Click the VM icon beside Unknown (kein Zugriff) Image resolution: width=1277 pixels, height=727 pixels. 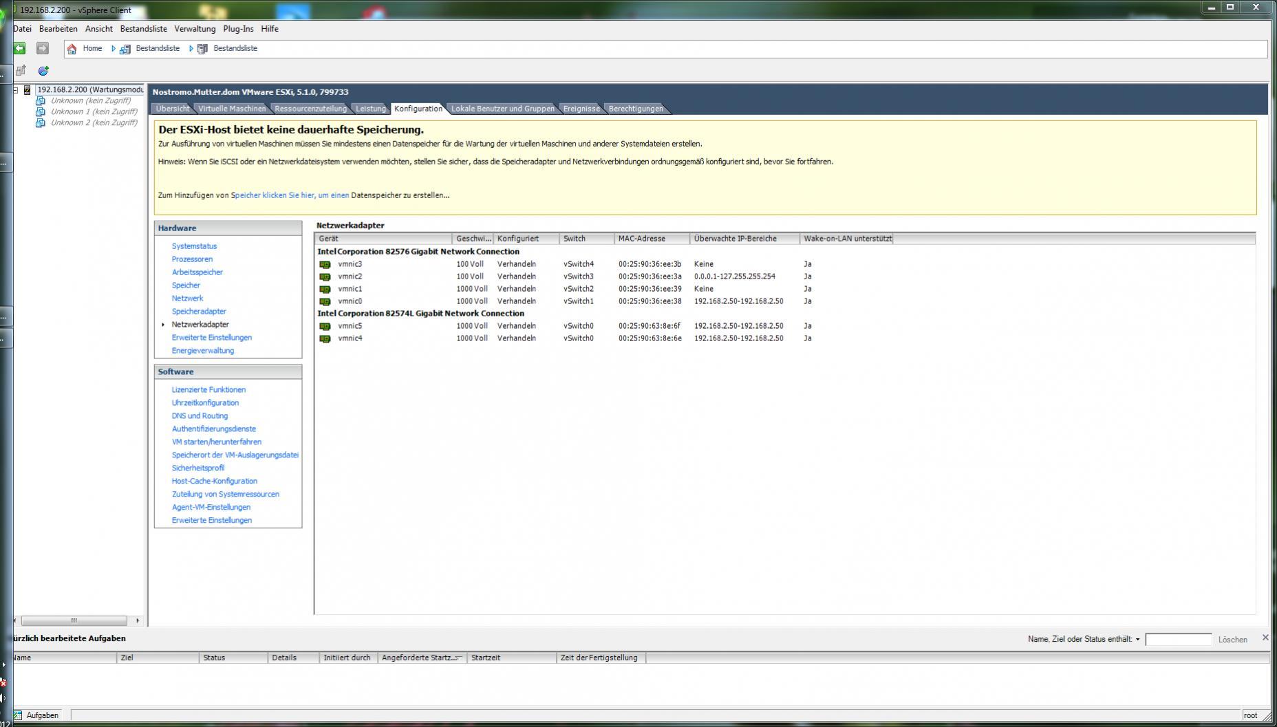click(x=40, y=101)
